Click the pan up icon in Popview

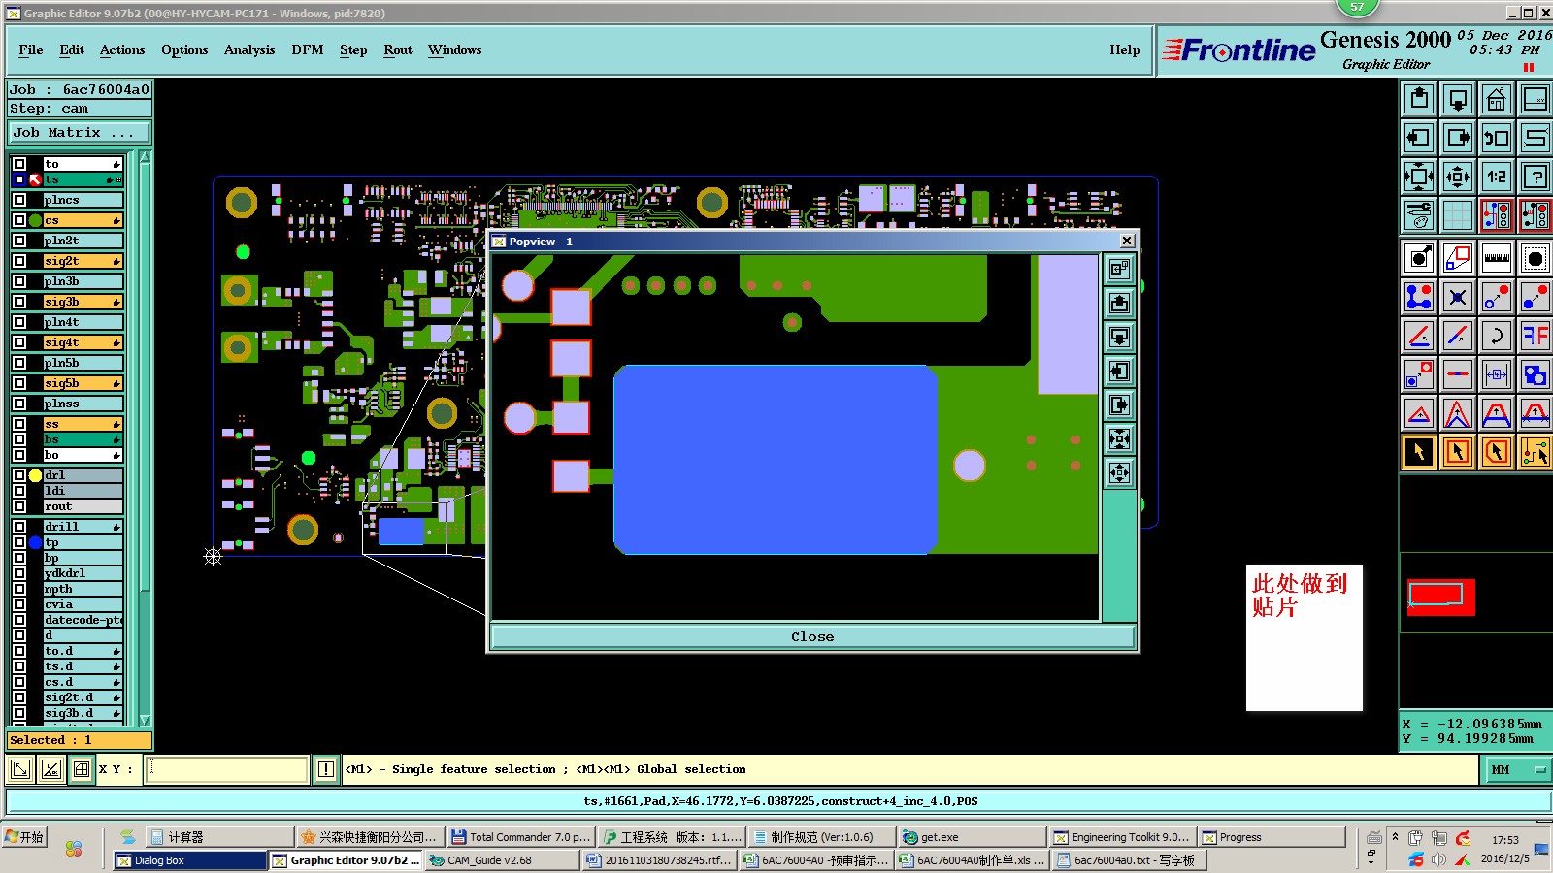tap(1119, 304)
